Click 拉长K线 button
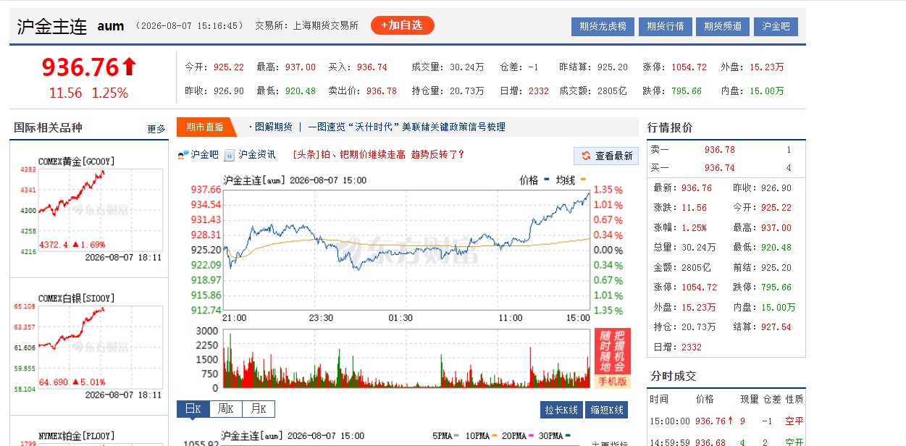 [x=561, y=410]
